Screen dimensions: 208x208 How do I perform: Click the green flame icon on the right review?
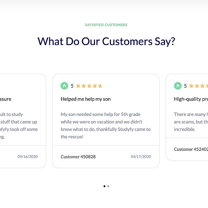pyautogui.click(x=178, y=86)
